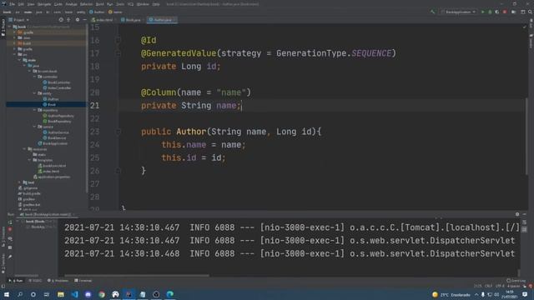The image size is (534, 300).
Task: Click the Build project hammer icon
Action: pos(432,12)
